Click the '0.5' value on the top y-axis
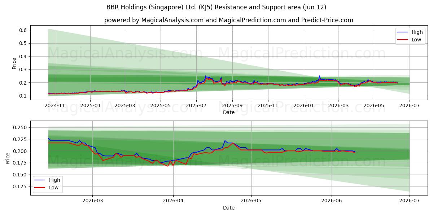 (23, 43)
